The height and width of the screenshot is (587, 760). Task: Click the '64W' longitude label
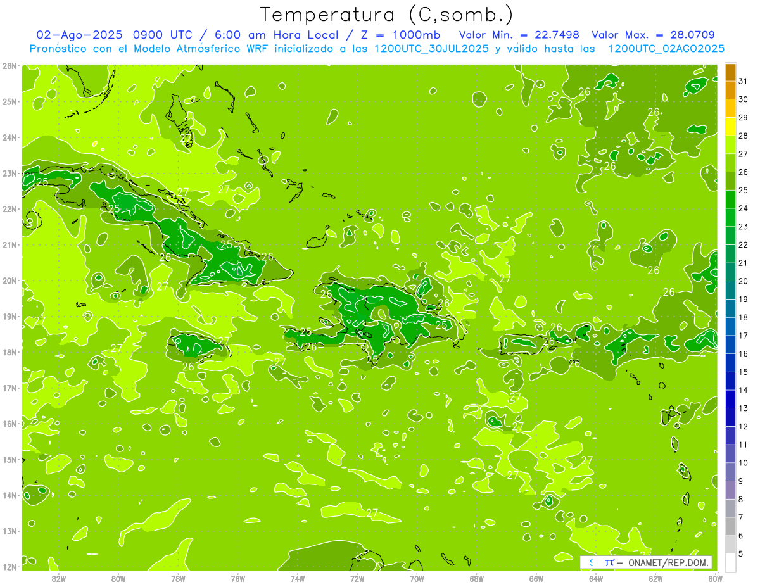coord(596,578)
